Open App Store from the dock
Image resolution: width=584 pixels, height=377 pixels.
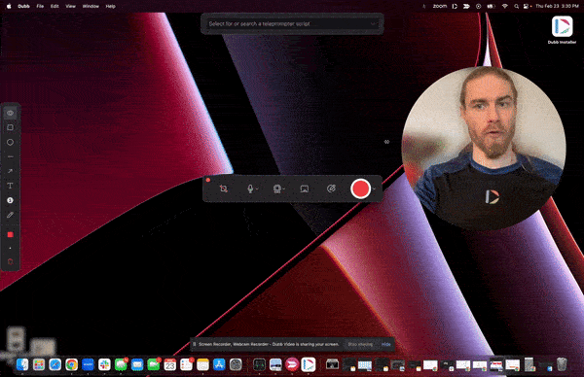pos(219,364)
